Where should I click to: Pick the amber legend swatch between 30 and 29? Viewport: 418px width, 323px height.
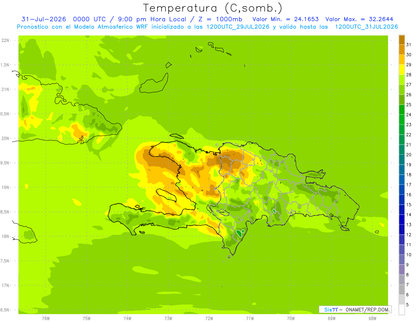coord(402,60)
